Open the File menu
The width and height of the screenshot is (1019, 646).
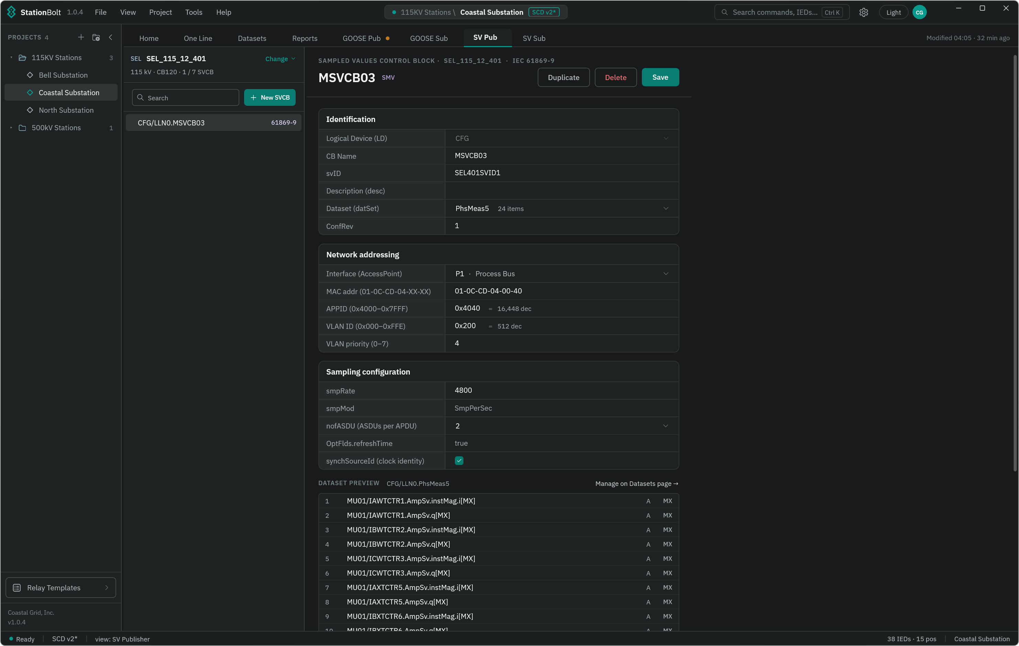pyautogui.click(x=101, y=12)
